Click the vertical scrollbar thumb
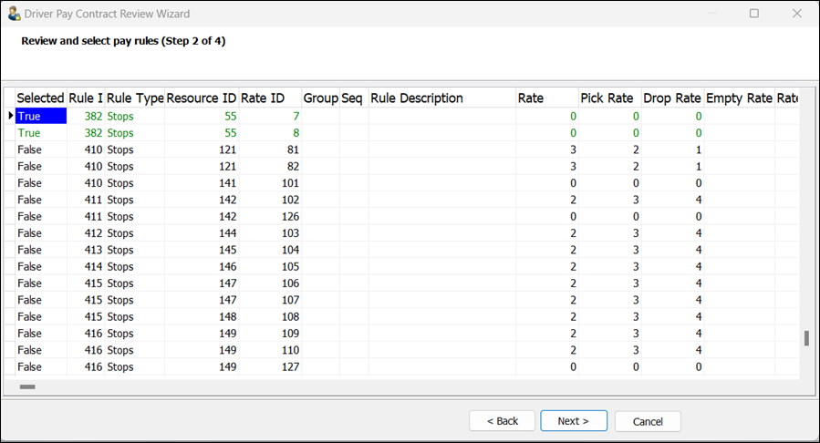 [x=806, y=338]
